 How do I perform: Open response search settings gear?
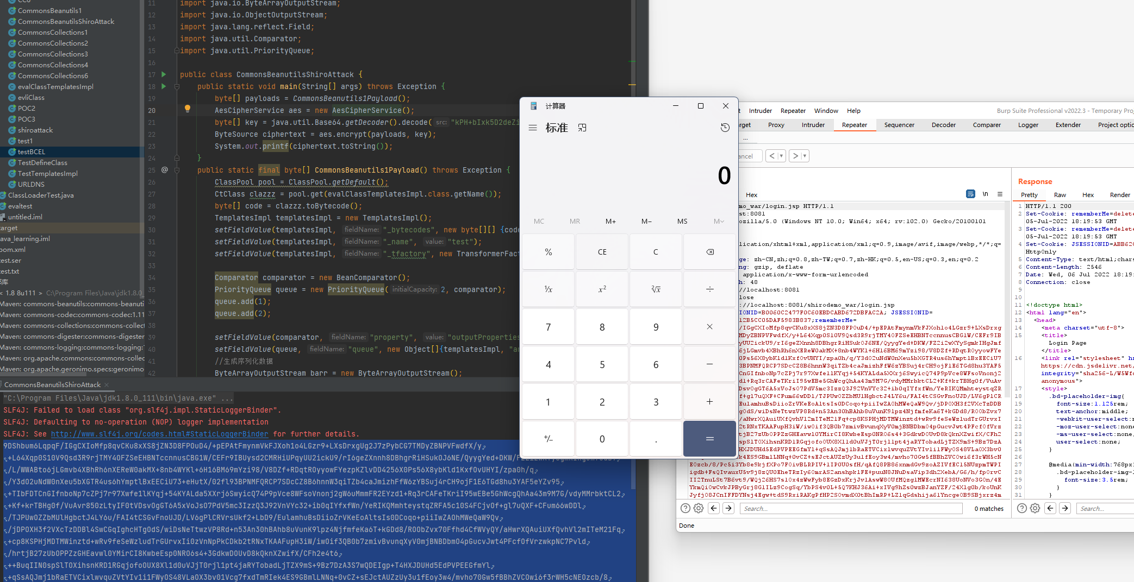click(1035, 508)
